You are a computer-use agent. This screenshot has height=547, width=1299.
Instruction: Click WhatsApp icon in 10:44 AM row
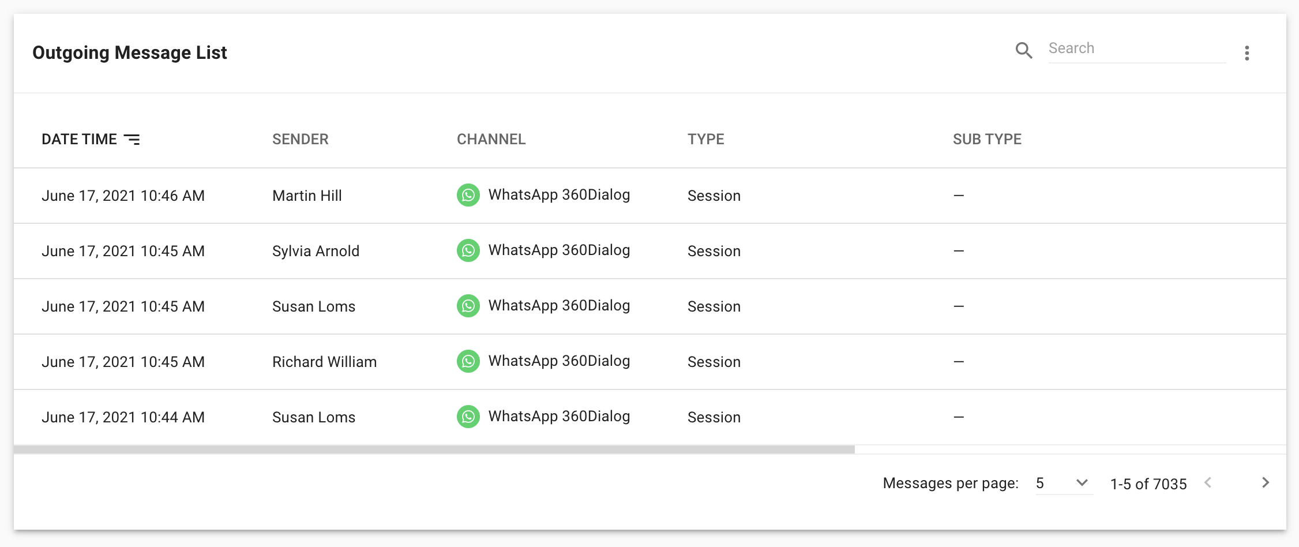(x=468, y=417)
